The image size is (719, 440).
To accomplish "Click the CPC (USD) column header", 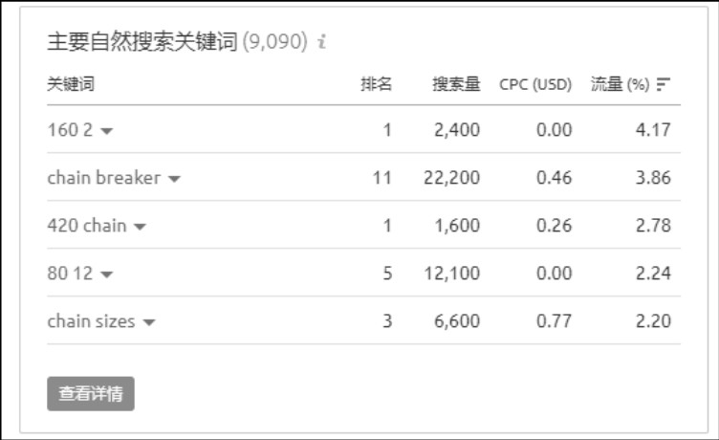I will tap(535, 84).
